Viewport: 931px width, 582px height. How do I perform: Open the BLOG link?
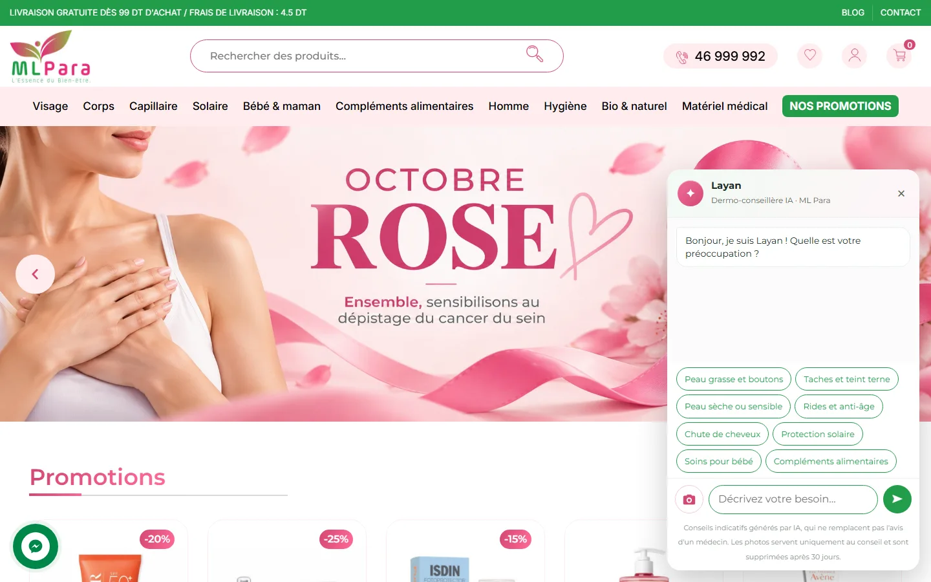(853, 12)
